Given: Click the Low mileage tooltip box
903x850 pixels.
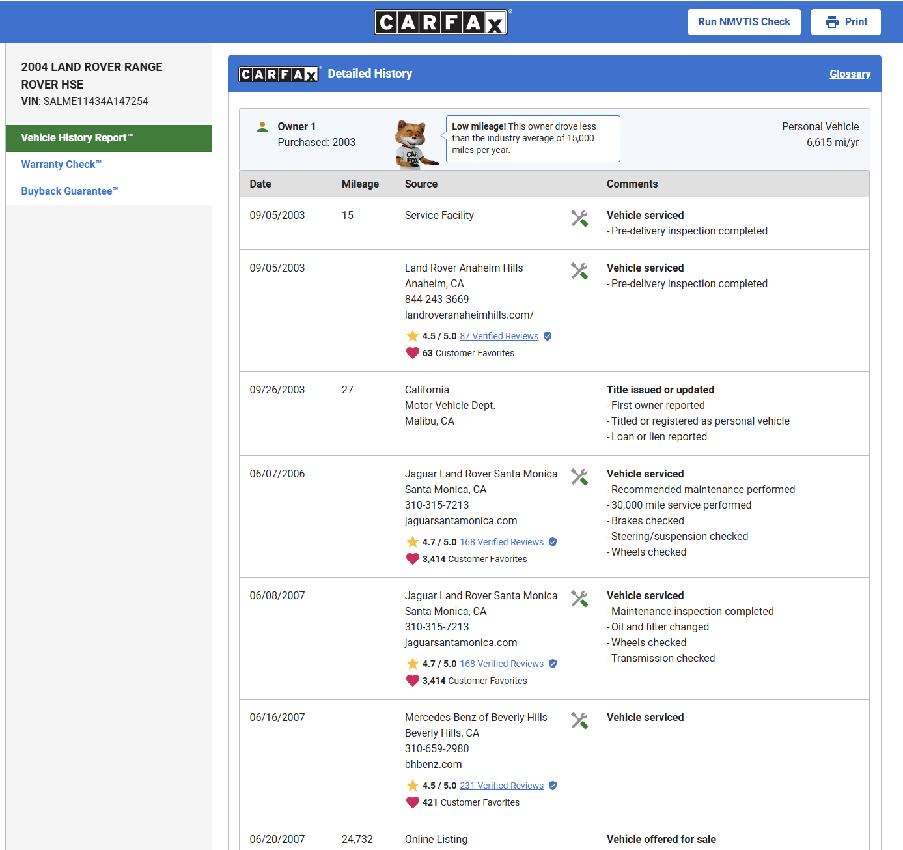Looking at the screenshot, I should (x=533, y=139).
